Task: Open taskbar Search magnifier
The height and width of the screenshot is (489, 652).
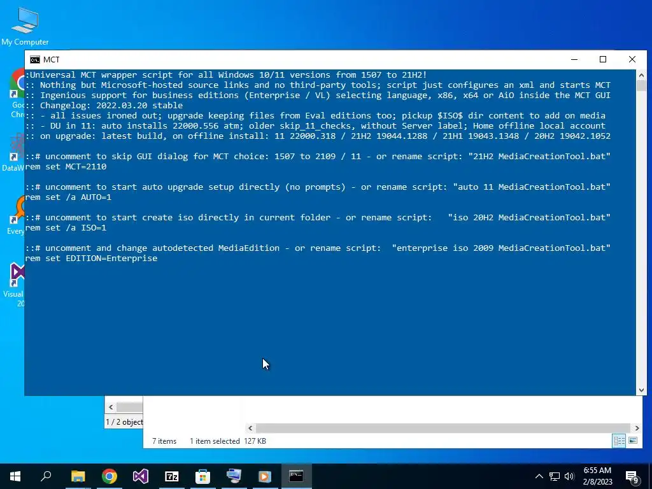Action: coord(46,476)
